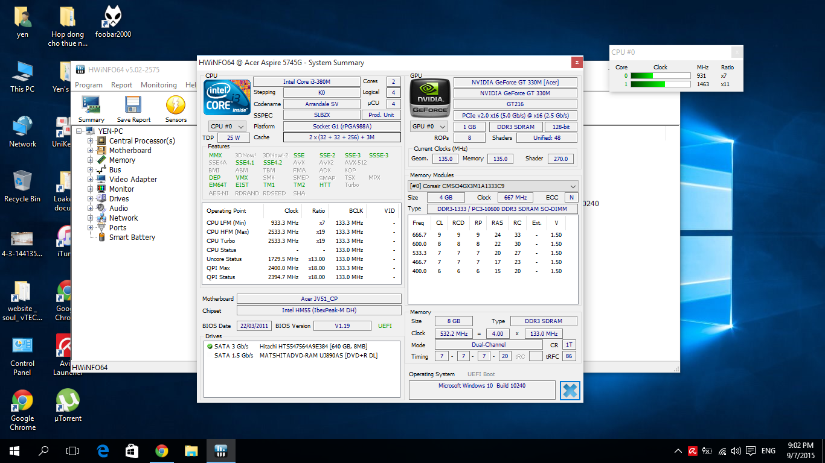Image resolution: width=825 pixels, height=463 pixels.
Task: Open the Program menu
Action: (x=89, y=85)
